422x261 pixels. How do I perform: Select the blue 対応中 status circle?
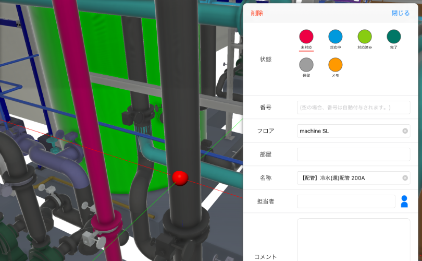(336, 37)
